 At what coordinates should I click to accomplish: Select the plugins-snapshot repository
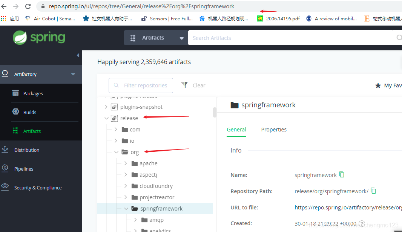pos(141,107)
